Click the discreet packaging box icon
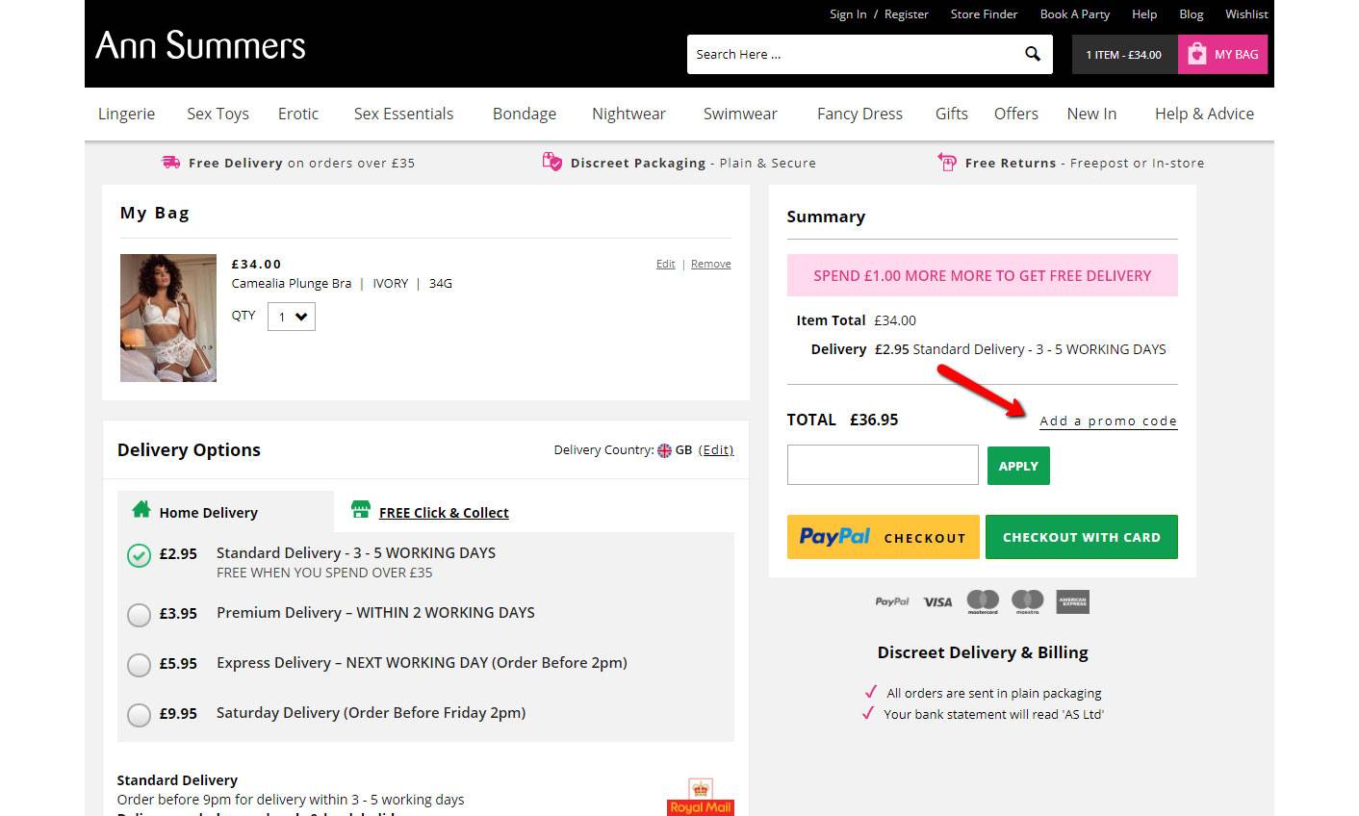The image size is (1359, 816). pyautogui.click(x=551, y=162)
